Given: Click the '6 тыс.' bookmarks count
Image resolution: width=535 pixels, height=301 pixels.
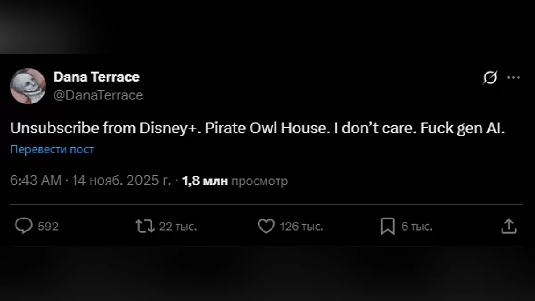Looking at the screenshot, I should coord(417,227).
